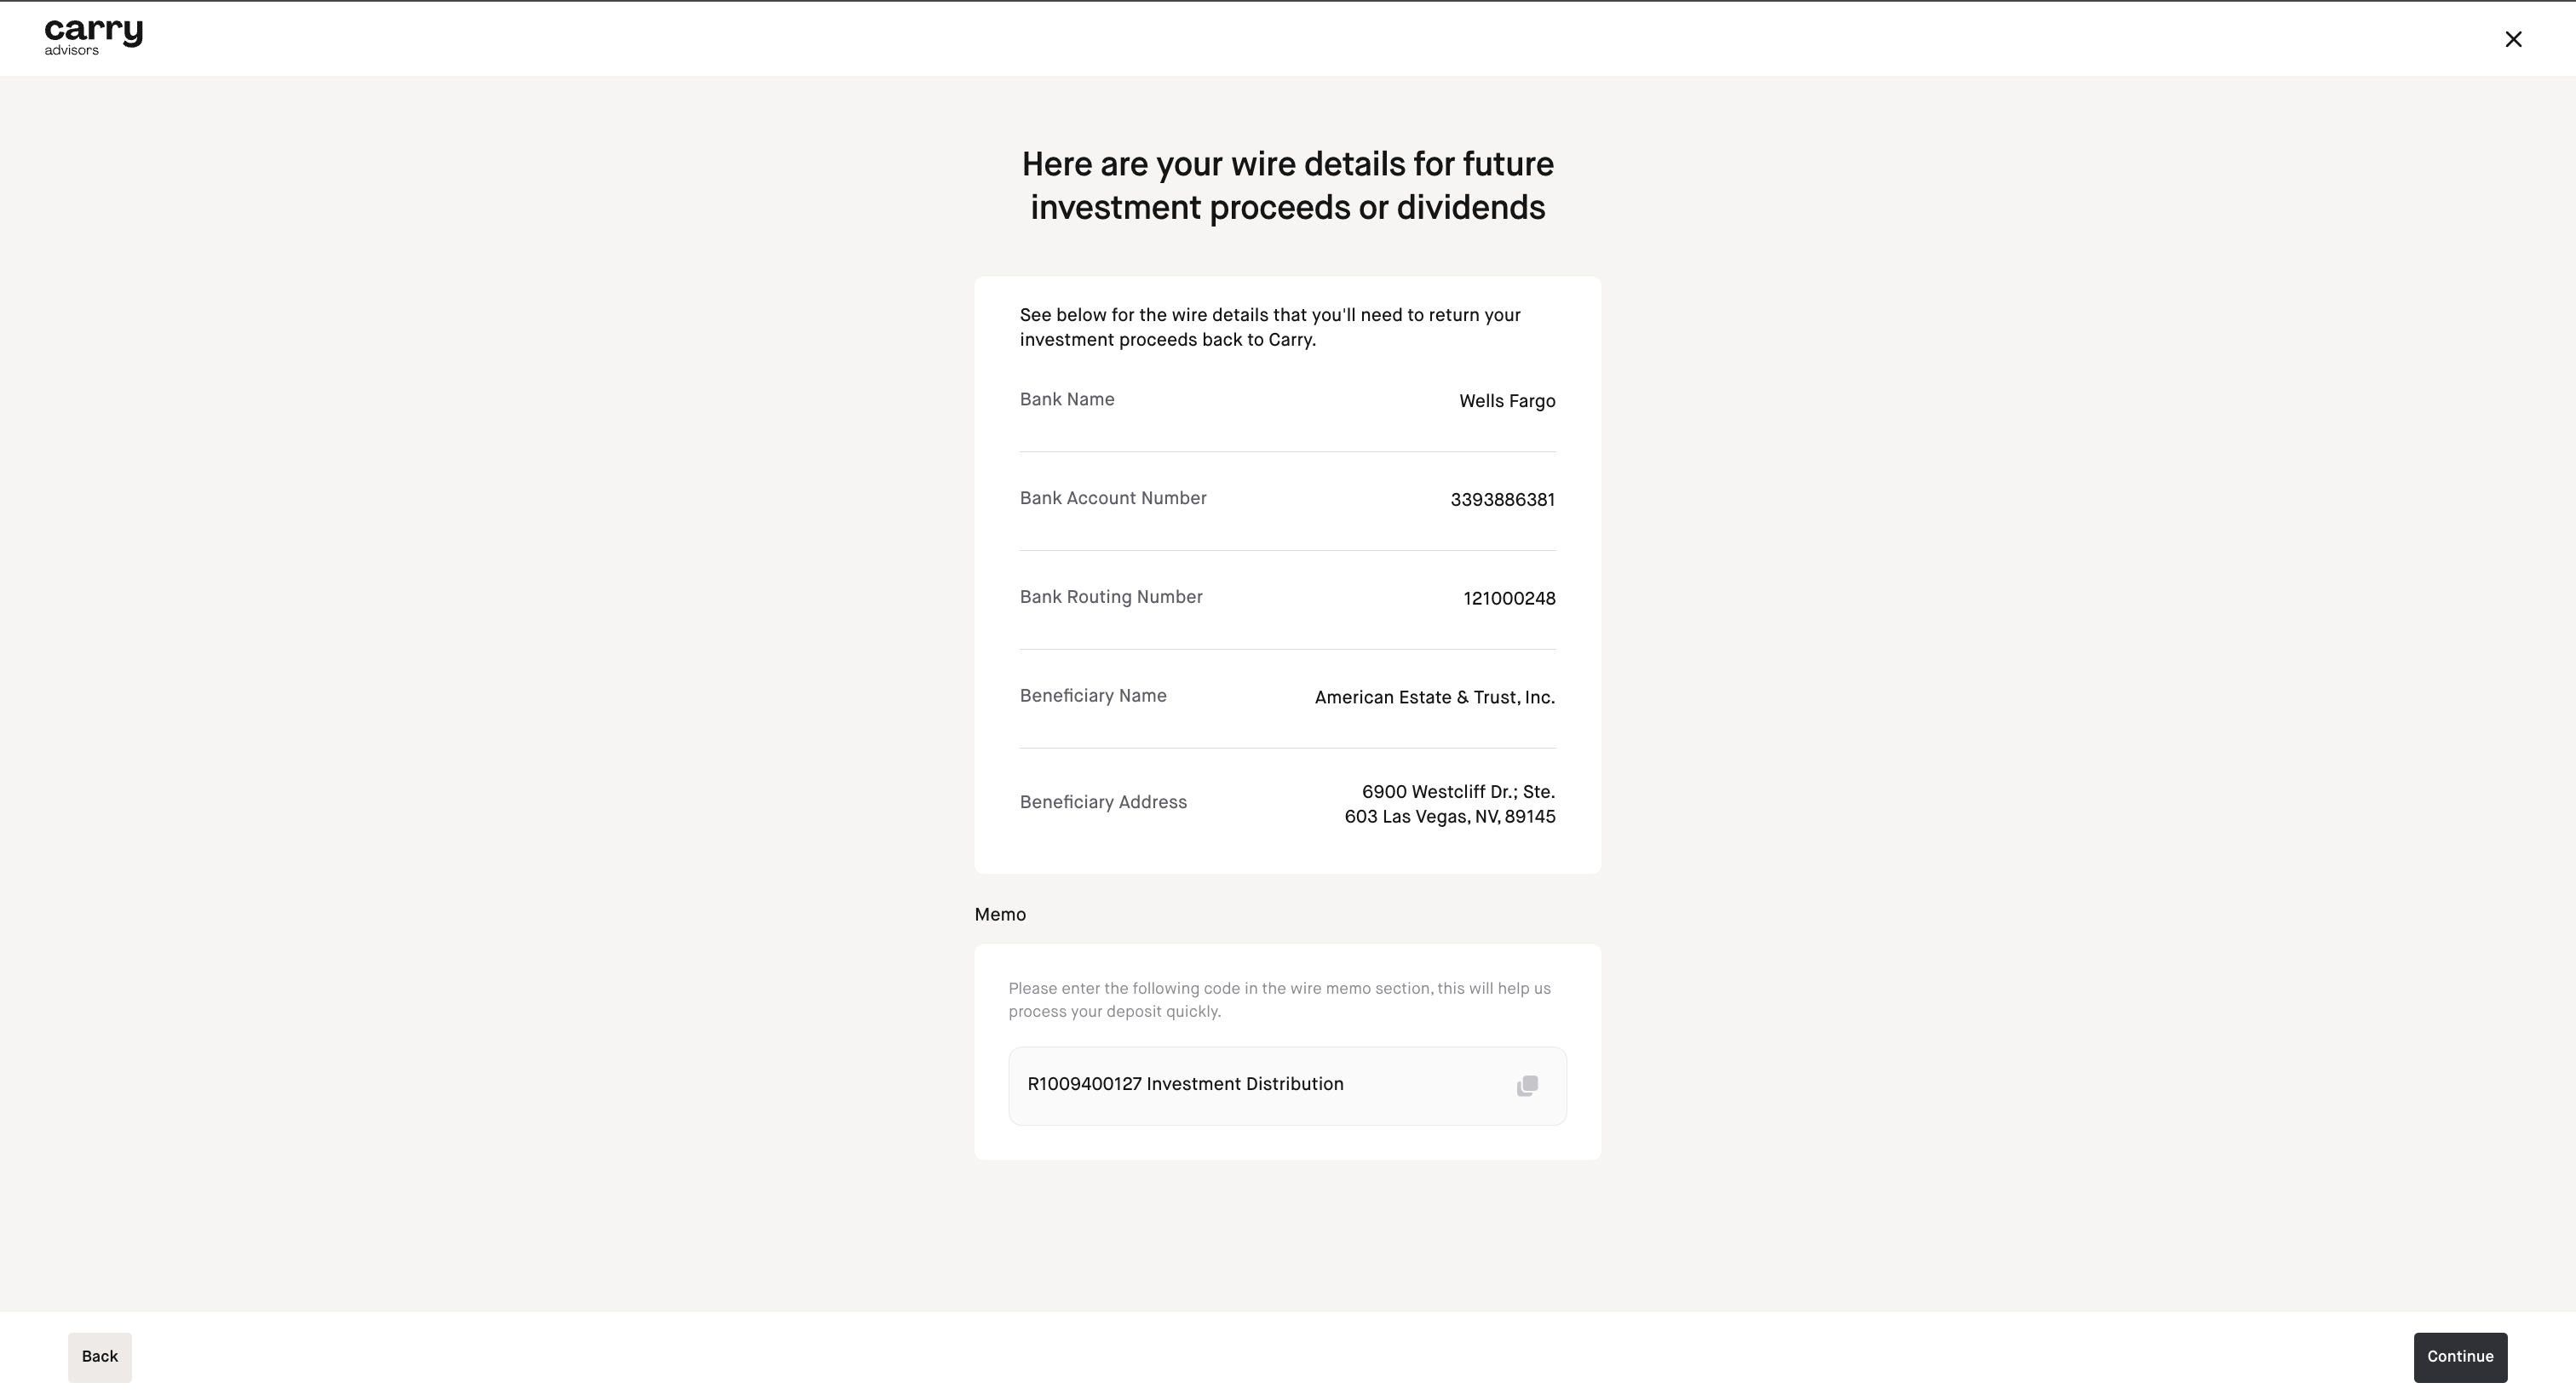Click the Las Vegas beneficiary address value
The width and height of the screenshot is (2576, 1400).
pyautogui.click(x=1449, y=805)
